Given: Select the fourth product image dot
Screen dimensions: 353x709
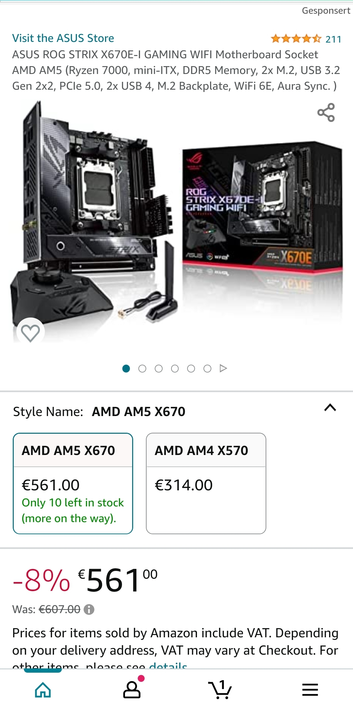Looking at the screenshot, I should click(175, 369).
